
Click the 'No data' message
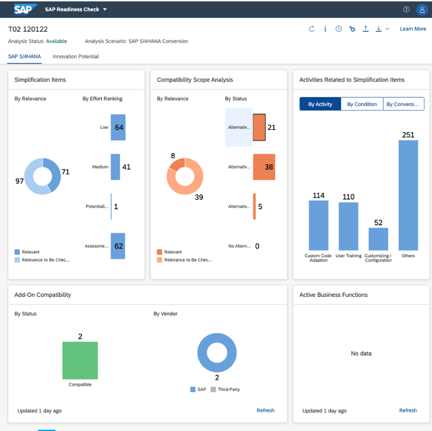pos(361,353)
